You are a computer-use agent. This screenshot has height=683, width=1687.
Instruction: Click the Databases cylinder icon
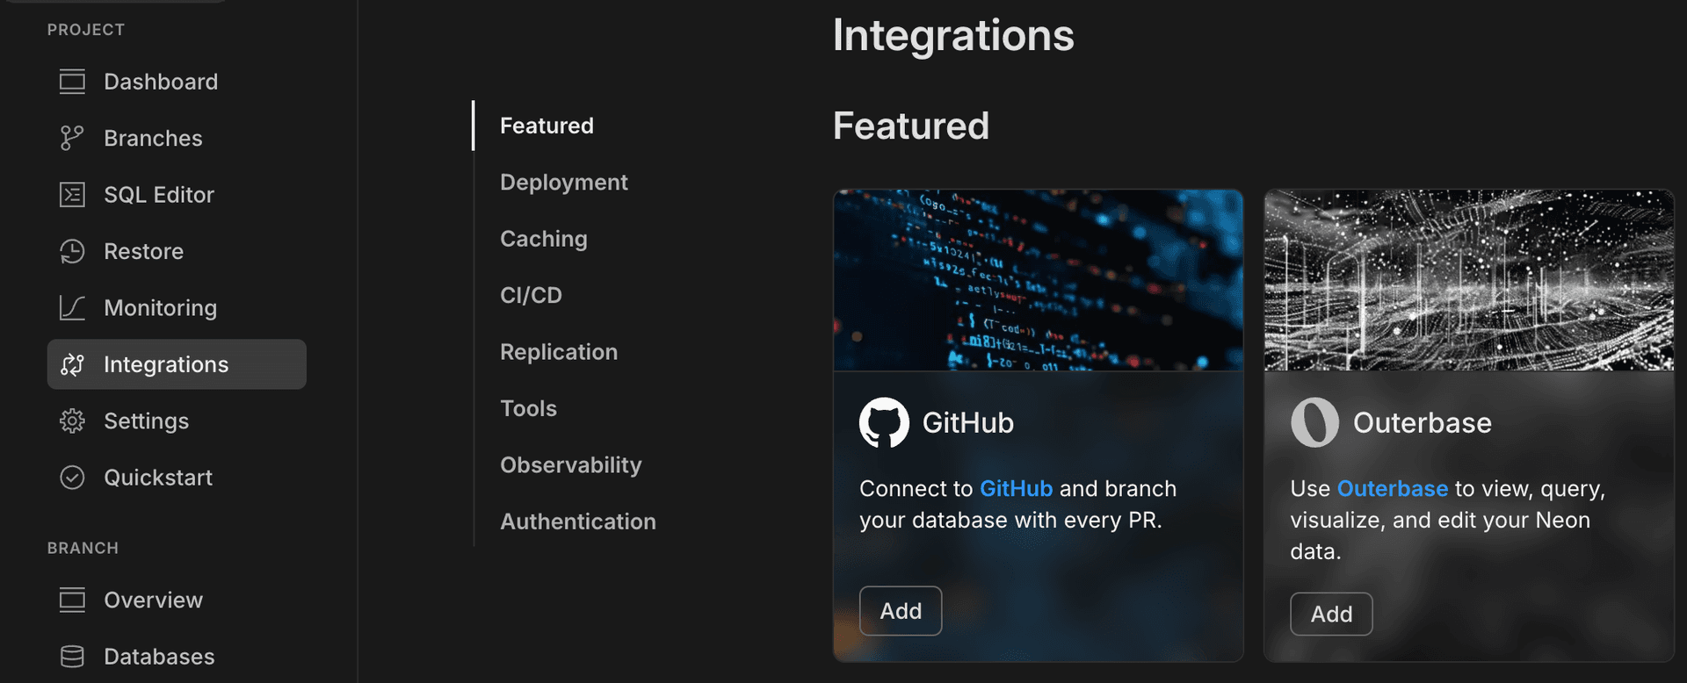[72, 657]
